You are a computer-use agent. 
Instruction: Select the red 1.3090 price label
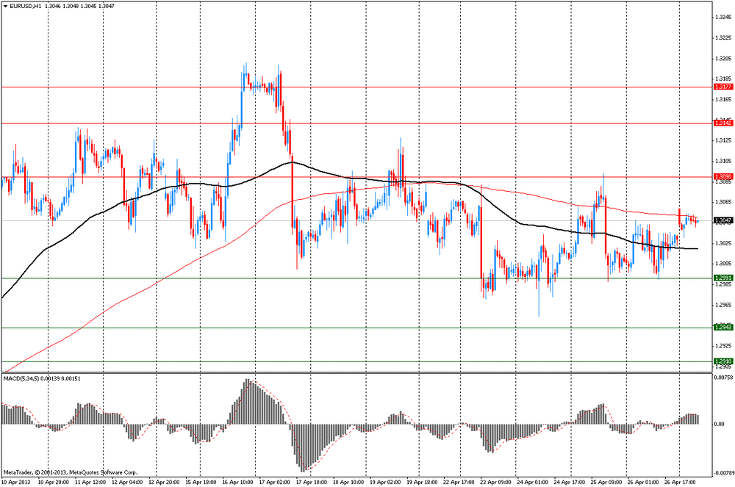(723, 176)
